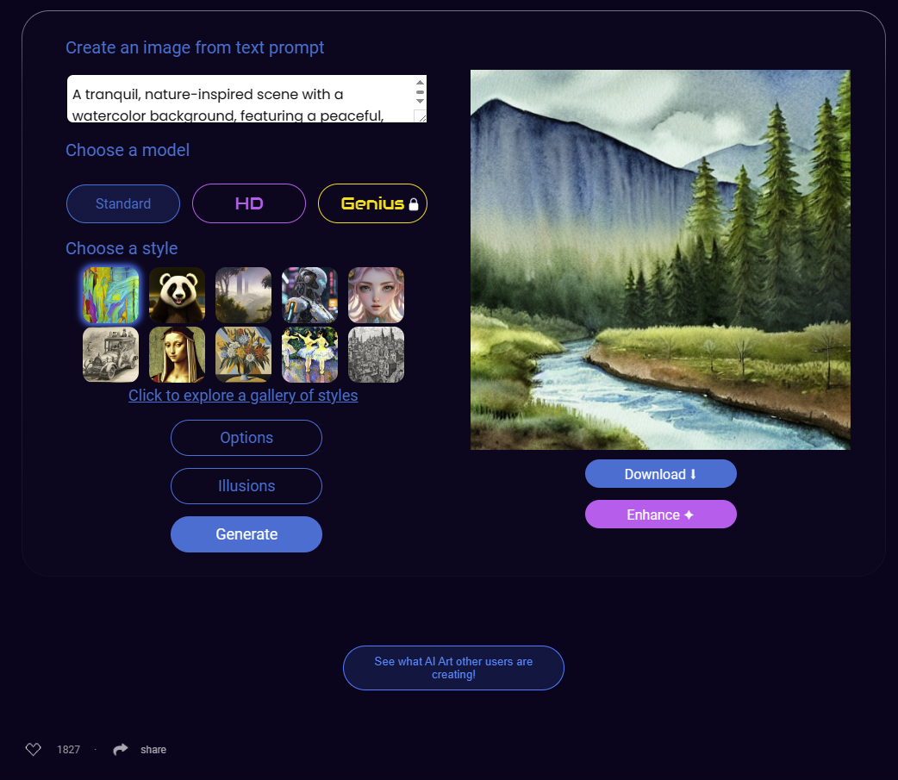Select the Standard model
The height and width of the screenshot is (780, 898).
pos(123,204)
